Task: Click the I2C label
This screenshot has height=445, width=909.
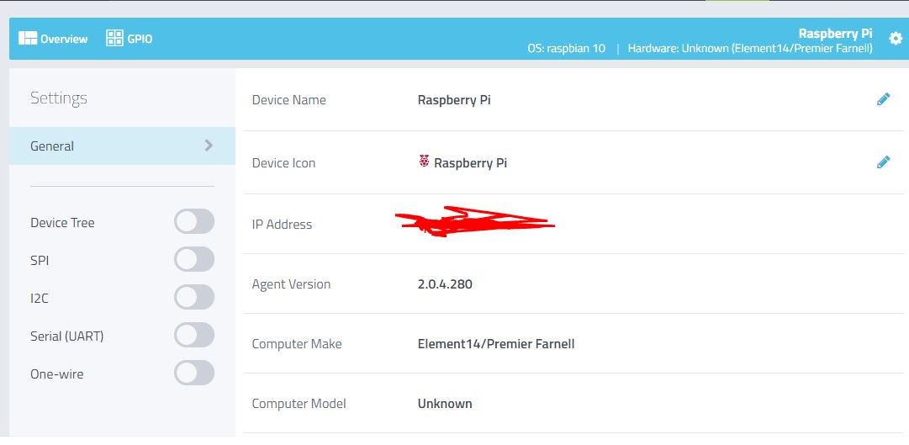Action: (40, 299)
